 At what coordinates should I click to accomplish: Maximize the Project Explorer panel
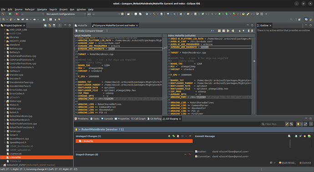70,25
